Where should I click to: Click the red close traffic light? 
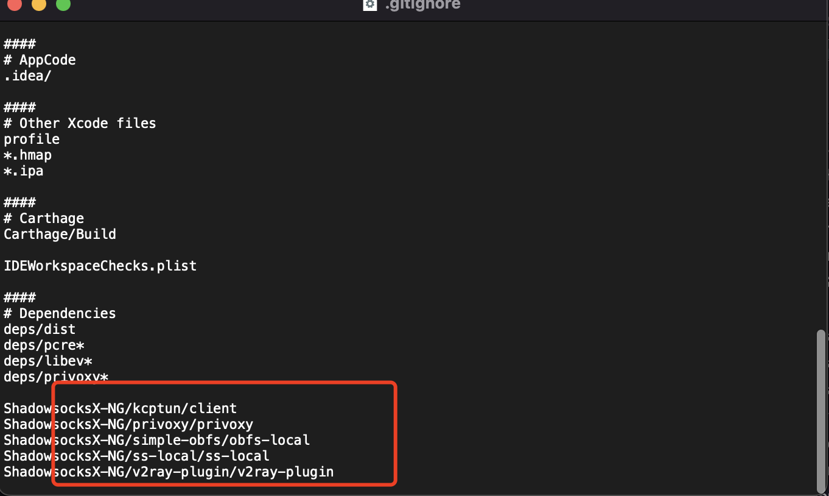(x=14, y=5)
